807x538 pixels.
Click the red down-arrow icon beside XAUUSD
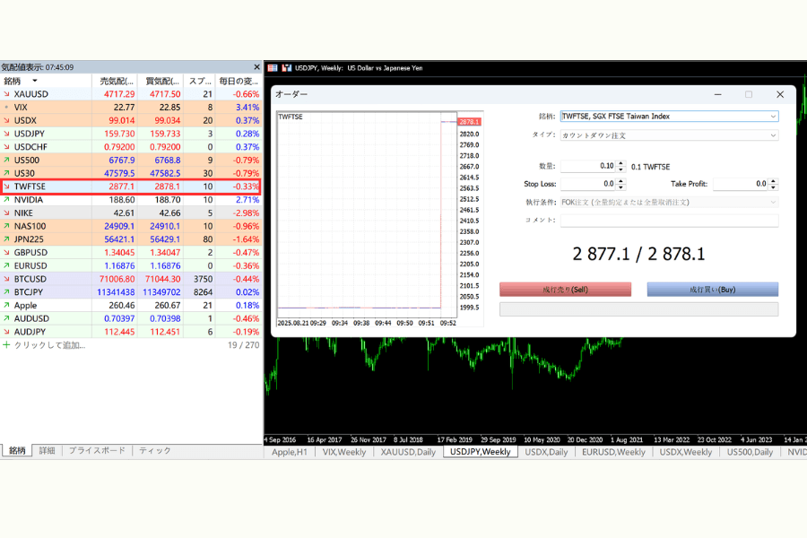pos(6,94)
